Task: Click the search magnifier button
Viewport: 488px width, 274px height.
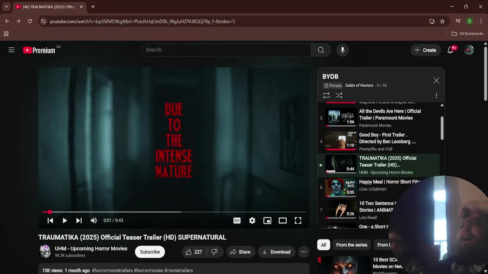Action: pos(321,50)
